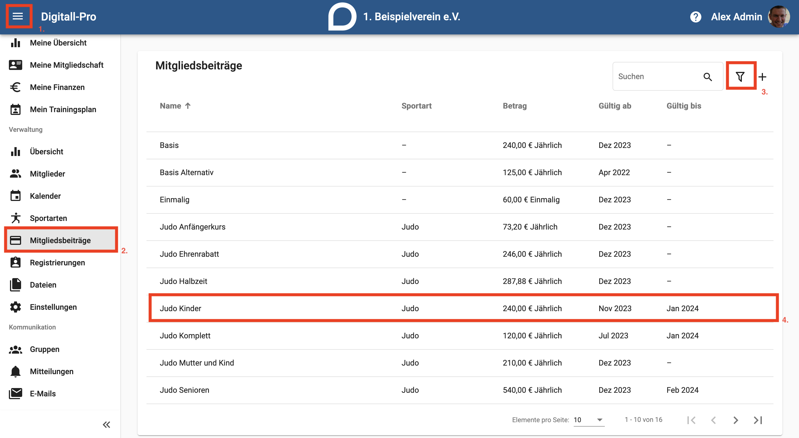Click the E-Mails envelope icon
The width and height of the screenshot is (799, 438).
coord(15,394)
